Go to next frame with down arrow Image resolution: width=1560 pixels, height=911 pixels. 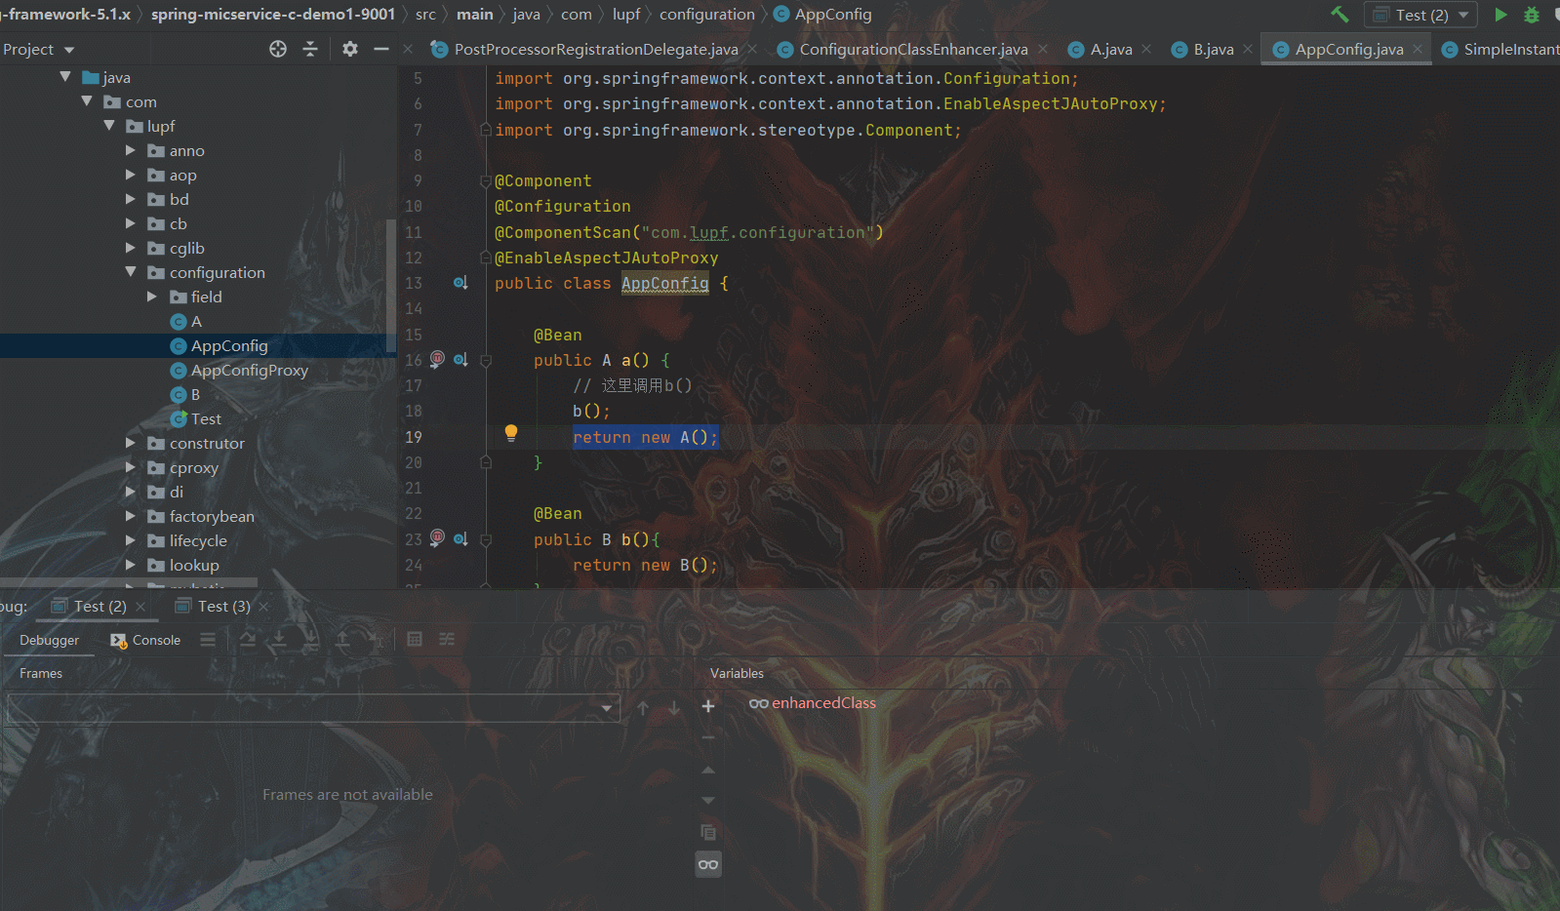coord(674,708)
